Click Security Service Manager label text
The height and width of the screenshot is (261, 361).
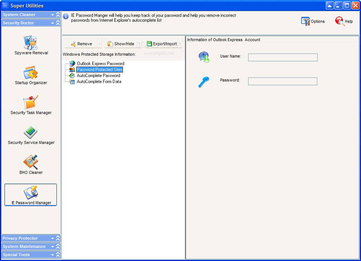coord(31,142)
